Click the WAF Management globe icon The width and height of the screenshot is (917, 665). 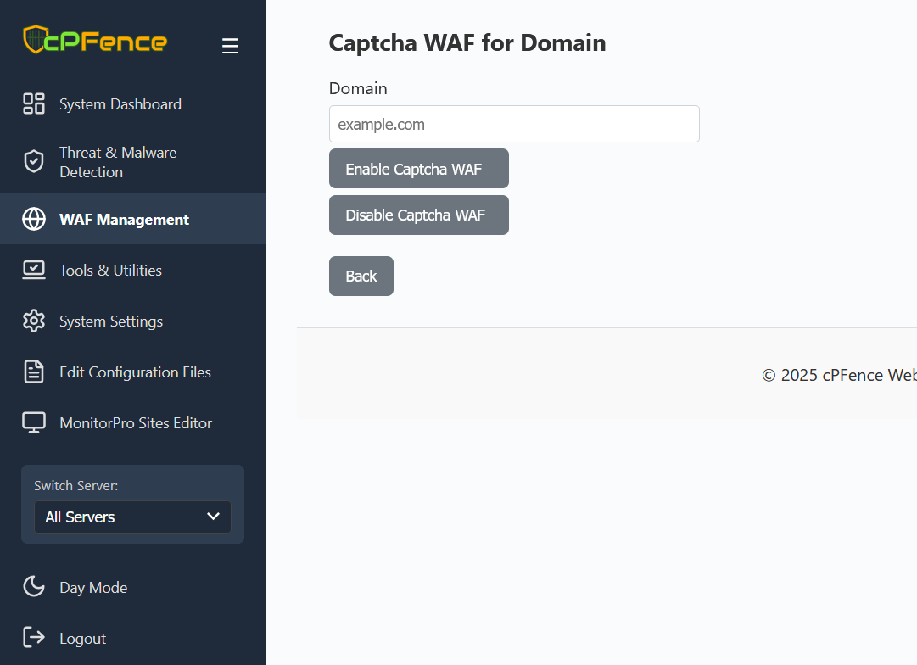(x=34, y=220)
